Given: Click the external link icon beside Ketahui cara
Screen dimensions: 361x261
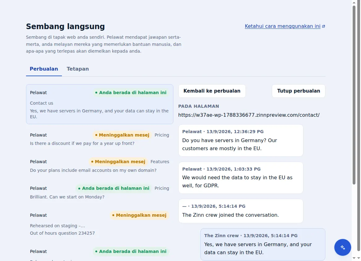Looking at the screenshot, I should pos(324,26).
